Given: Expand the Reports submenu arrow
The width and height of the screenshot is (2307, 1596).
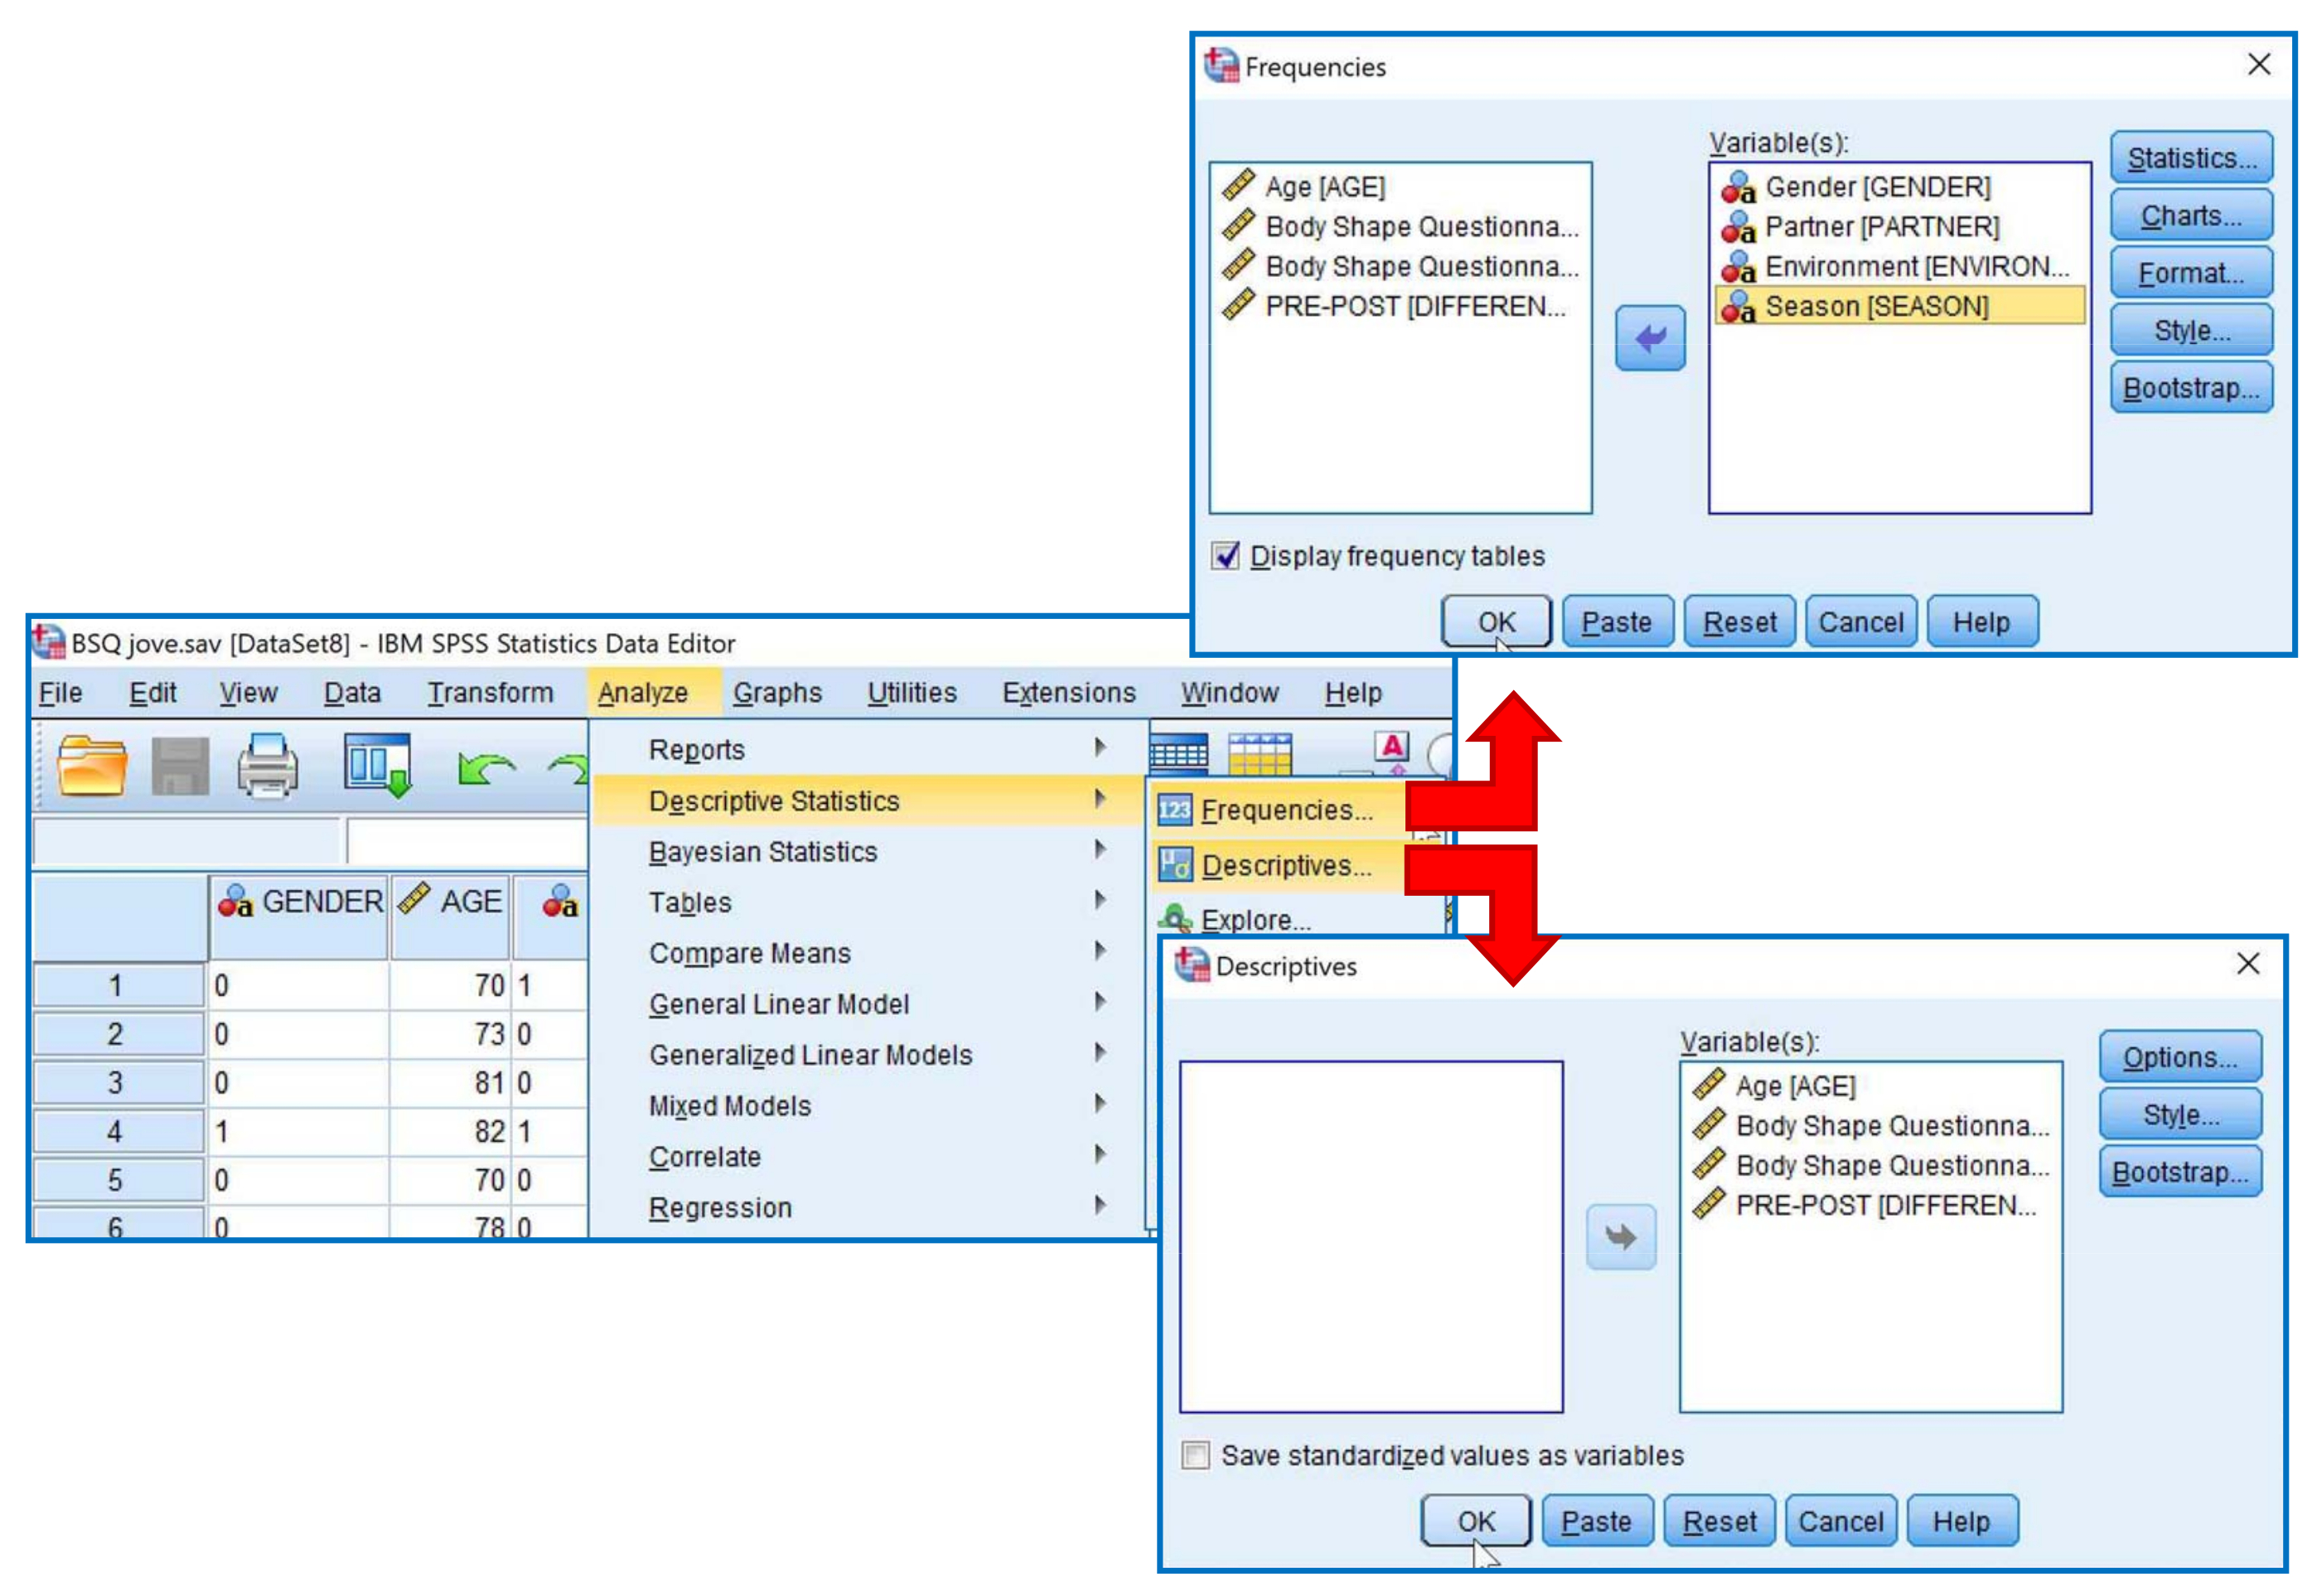Looking at the screenshot, I should (x=1099, y=747).
